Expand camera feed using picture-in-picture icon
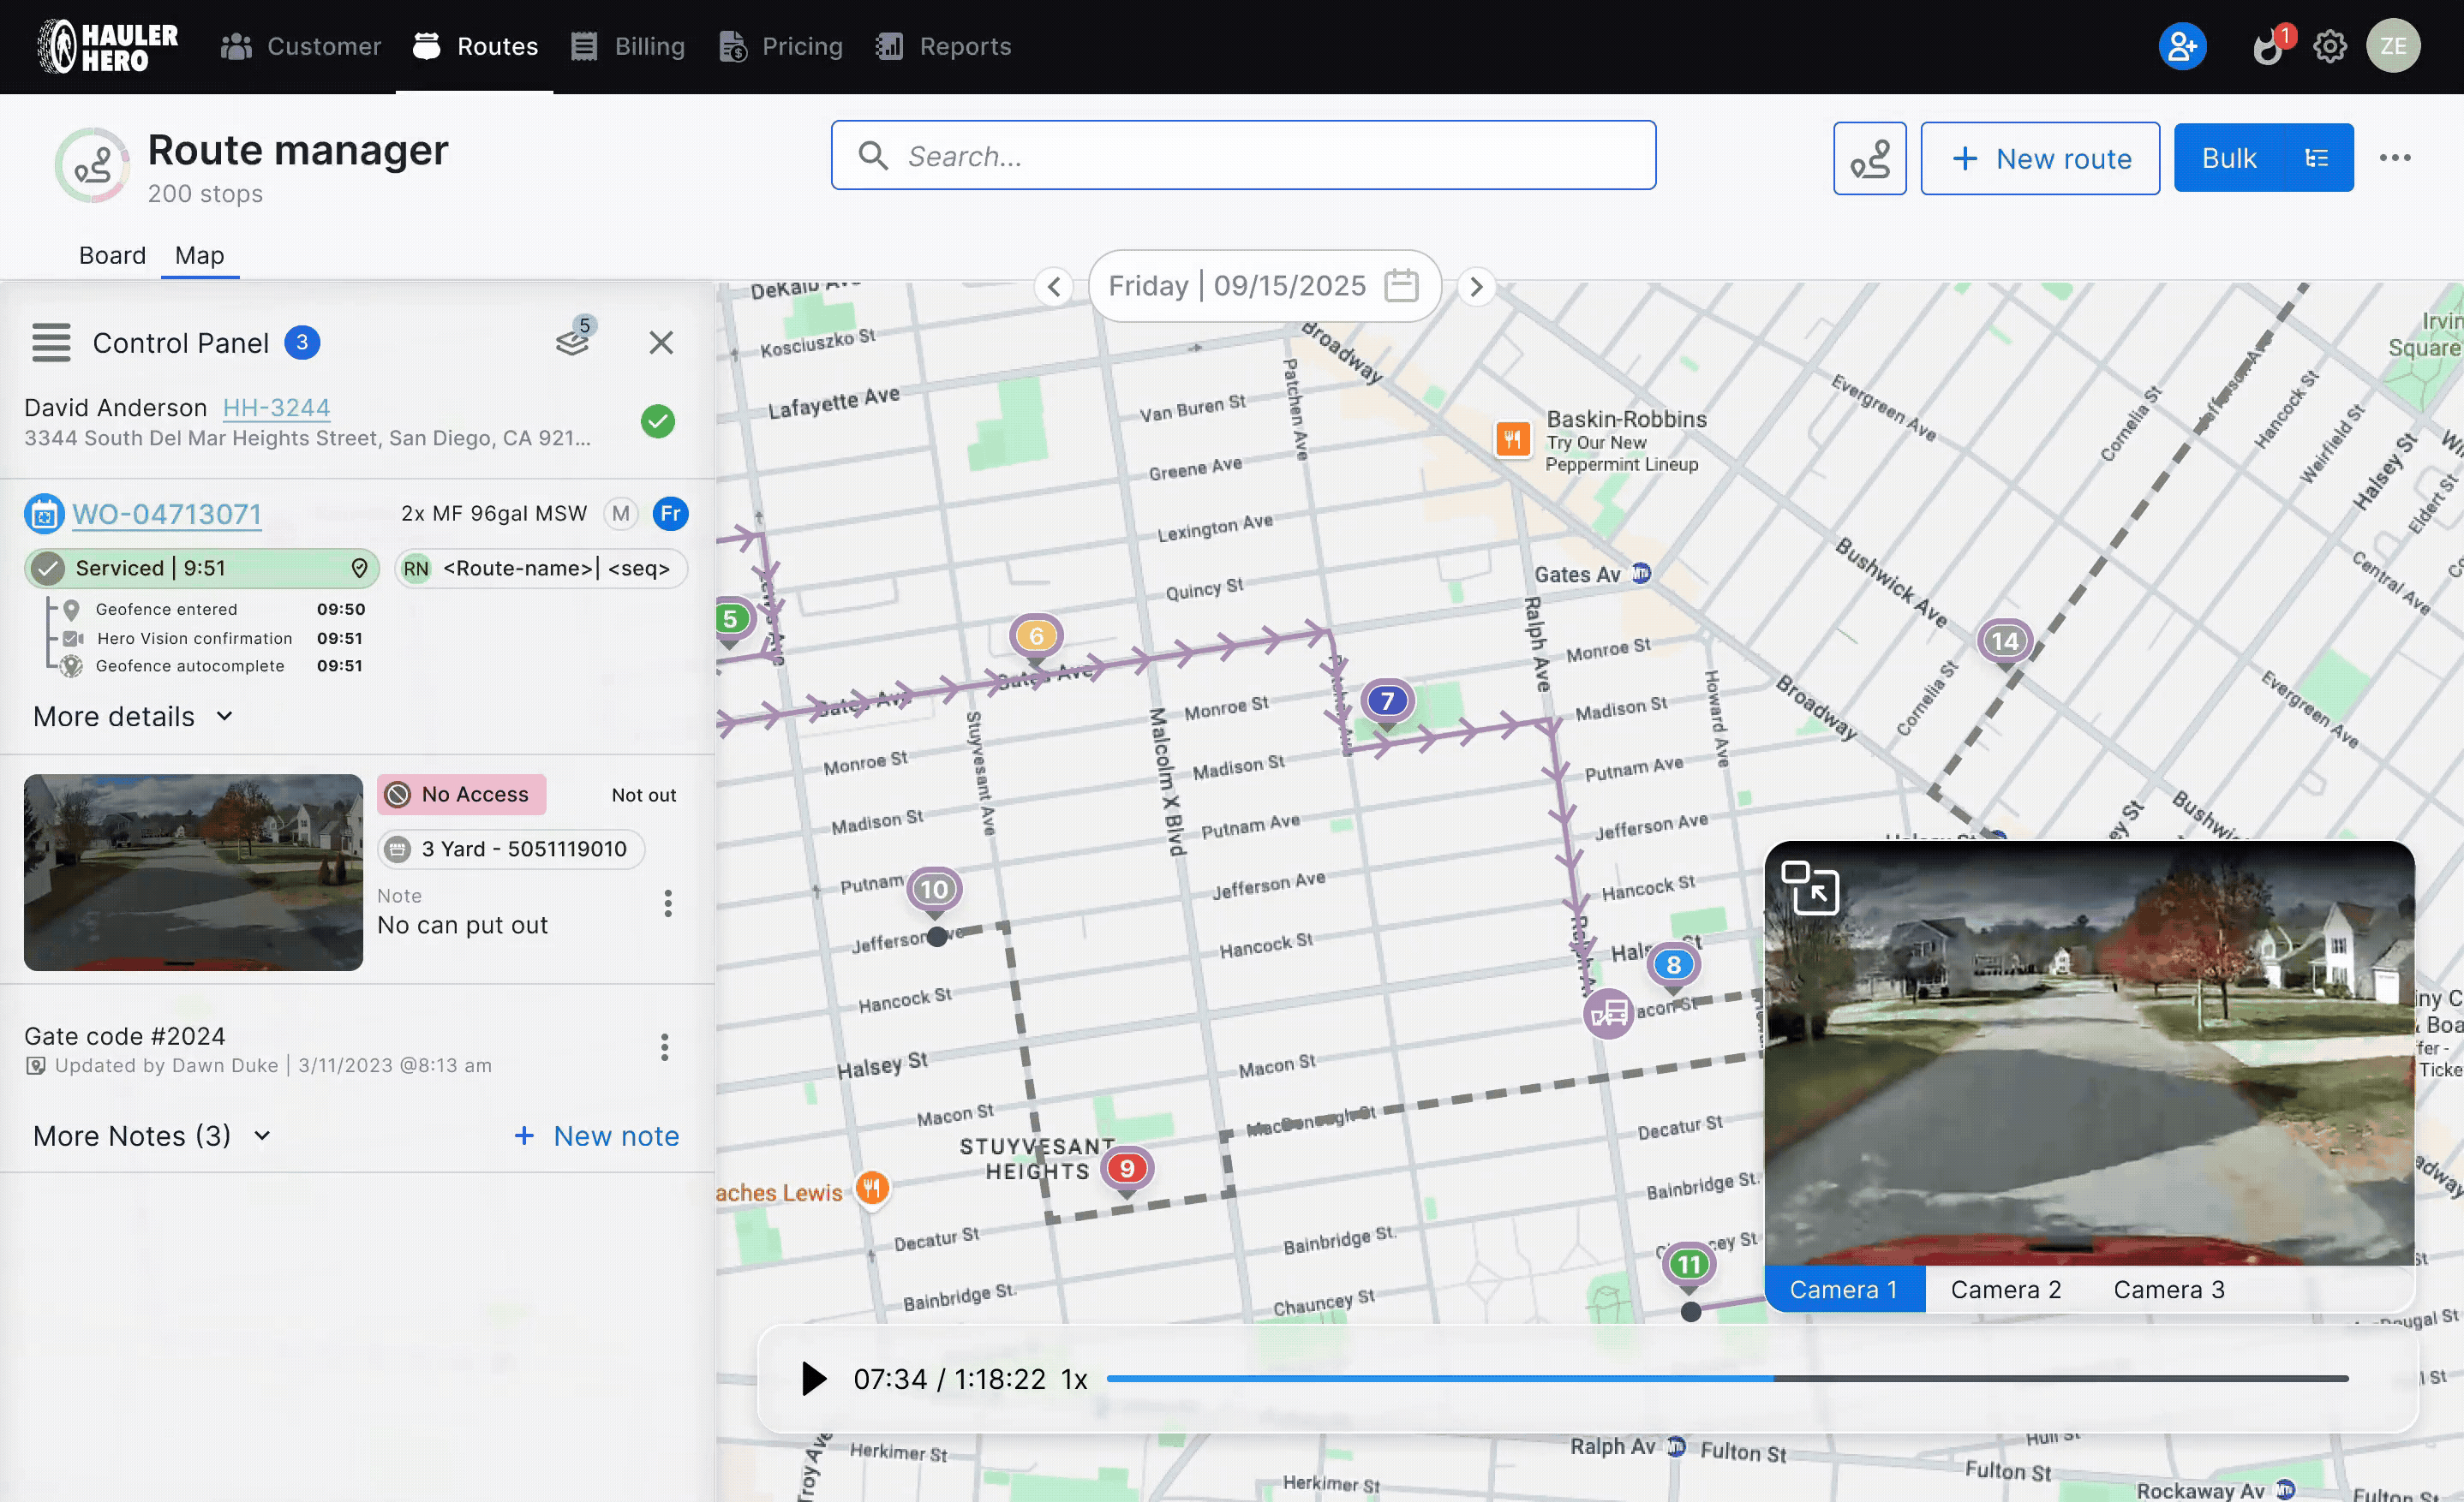Screen dimensions: 2464x1502 1813,887
